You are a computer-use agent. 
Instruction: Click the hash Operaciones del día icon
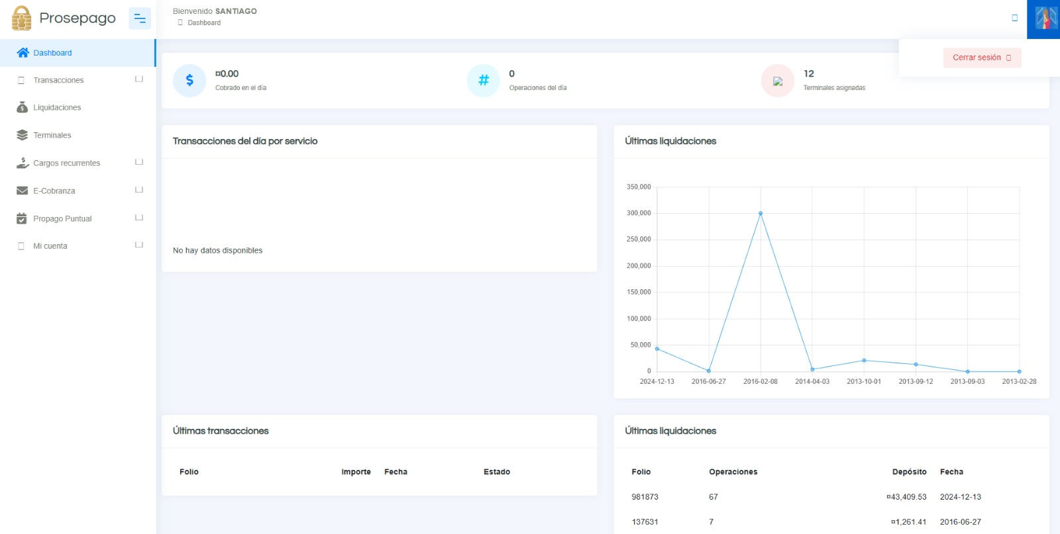click(x=484, y=81)
